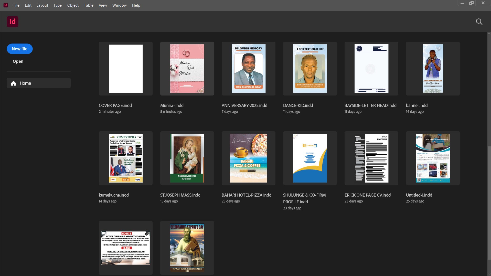The image size is (491, 276).
Task: Select the Home house icon in sidebar
Action: [x=14, y=83]
